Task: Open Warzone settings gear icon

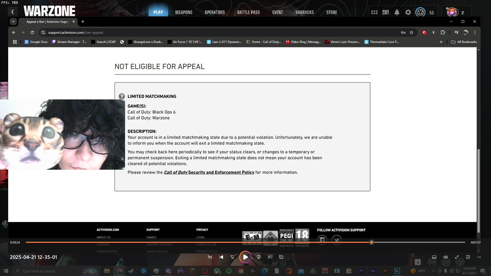Action: [x=408, y=12]
